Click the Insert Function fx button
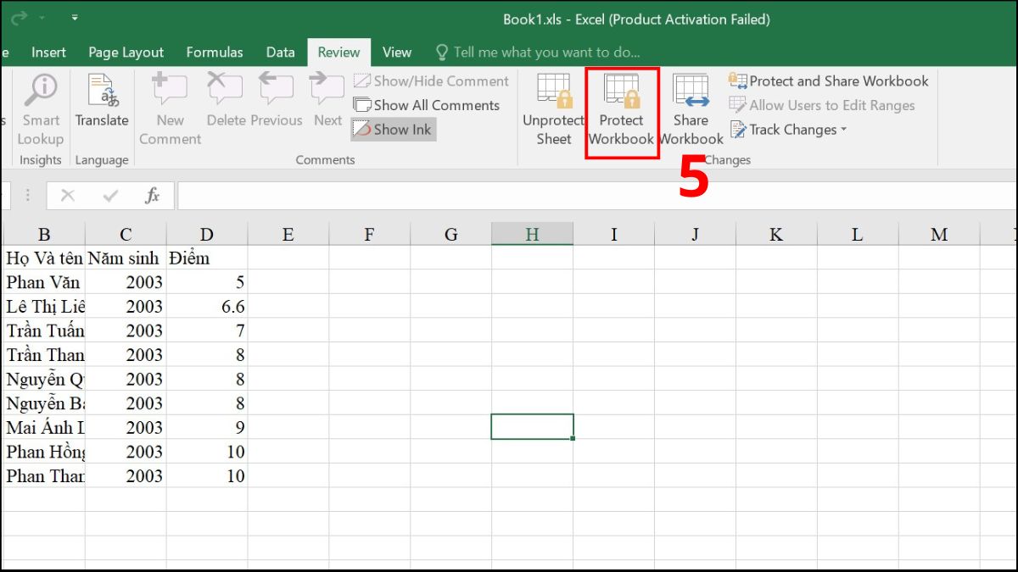The width and height of the screenshot is (1018, 572). point(154,194)
